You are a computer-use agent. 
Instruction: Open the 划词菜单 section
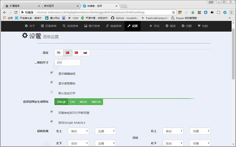tap(70, 26)
